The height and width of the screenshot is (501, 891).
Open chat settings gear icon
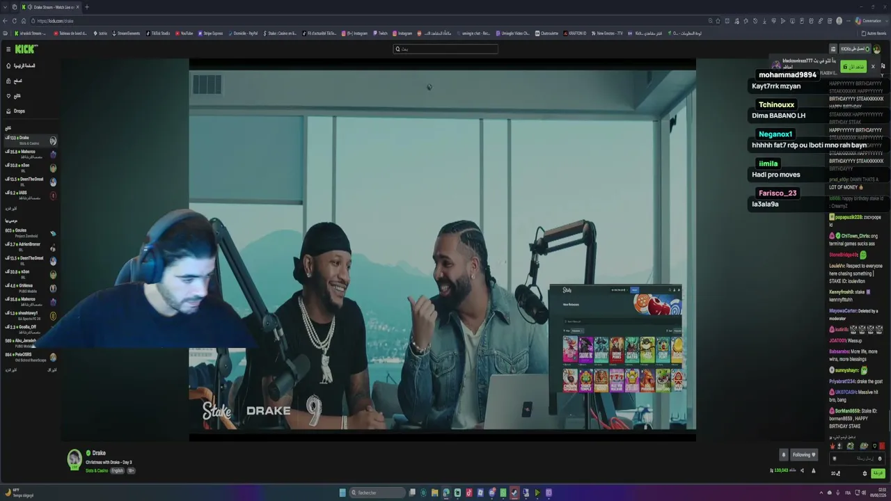click(x=865, y=473)
